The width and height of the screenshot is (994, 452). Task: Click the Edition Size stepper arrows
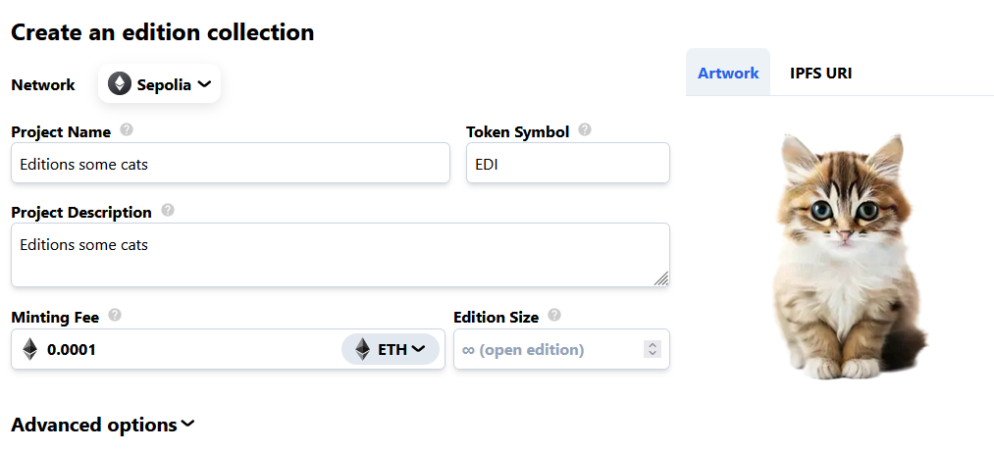tap(653, 349)
